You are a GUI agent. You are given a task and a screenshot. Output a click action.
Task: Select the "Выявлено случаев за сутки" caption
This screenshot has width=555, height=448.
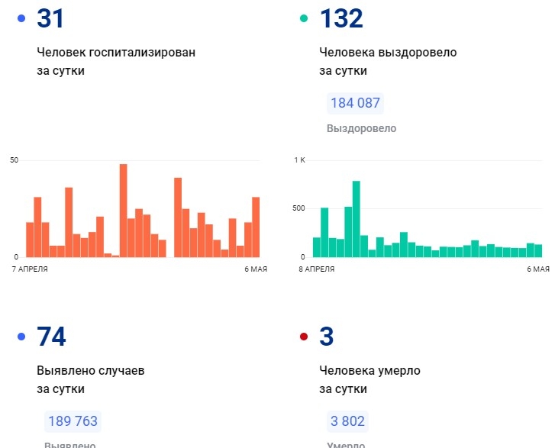pos(90,379)
